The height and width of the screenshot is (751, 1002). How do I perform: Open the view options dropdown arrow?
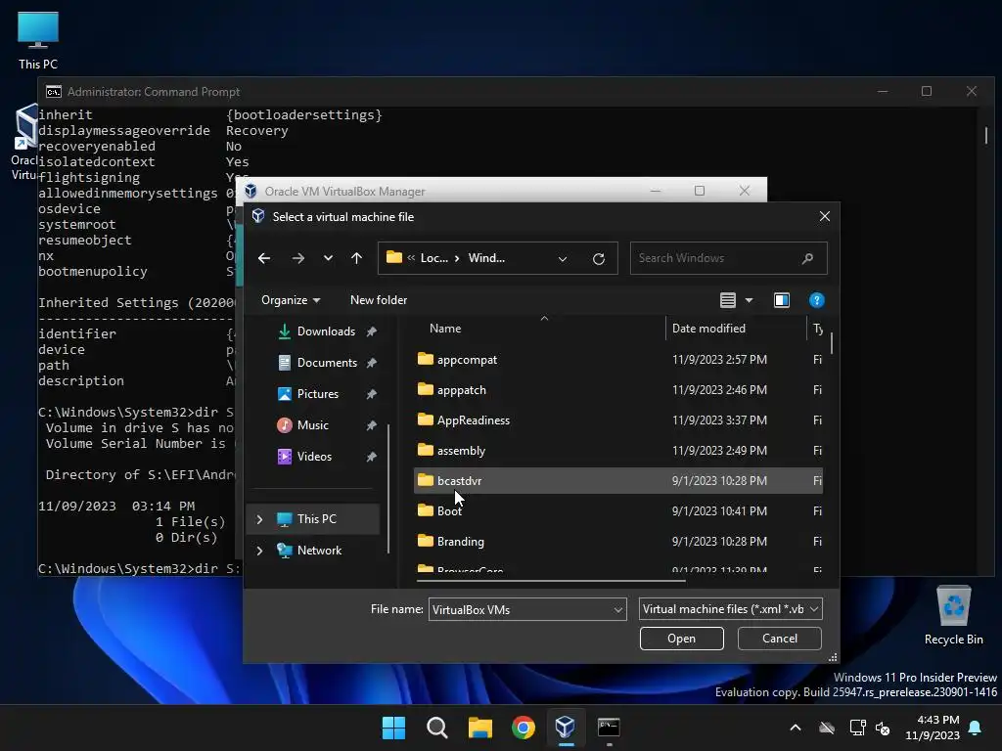point(749,300)
